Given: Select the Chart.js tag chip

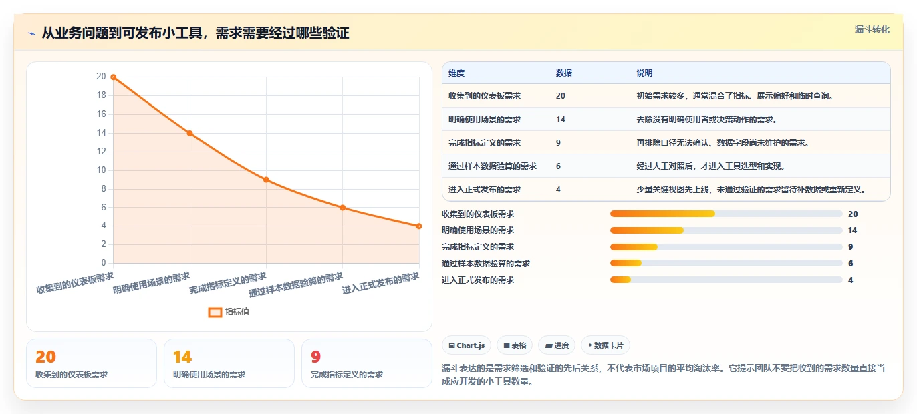Looking at the screenshot, I should [467, 345].
